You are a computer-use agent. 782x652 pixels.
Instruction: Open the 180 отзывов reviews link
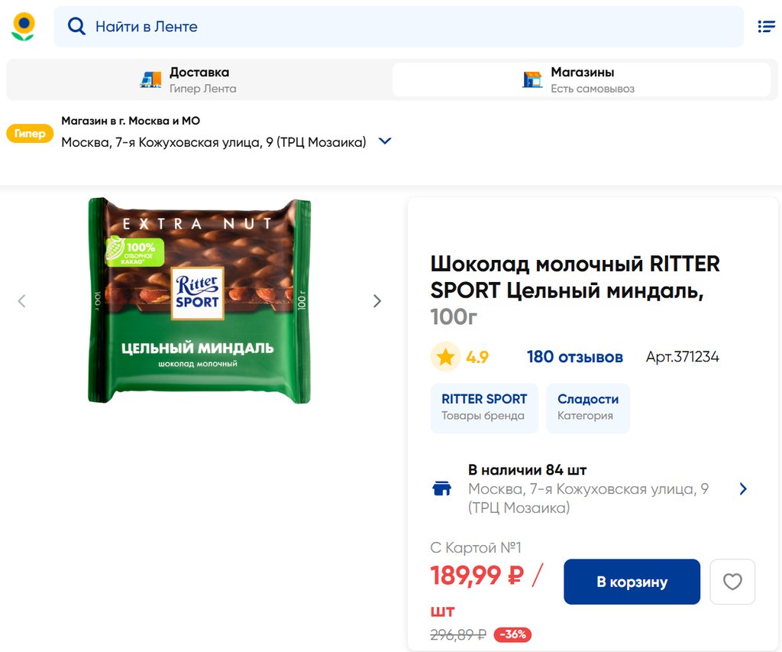pos(574,357)
